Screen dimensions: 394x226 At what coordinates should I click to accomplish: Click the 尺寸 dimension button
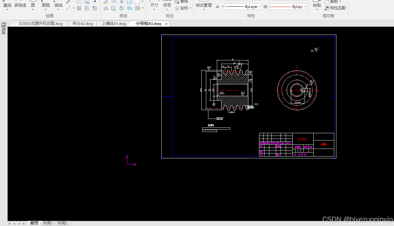[154, 5]
